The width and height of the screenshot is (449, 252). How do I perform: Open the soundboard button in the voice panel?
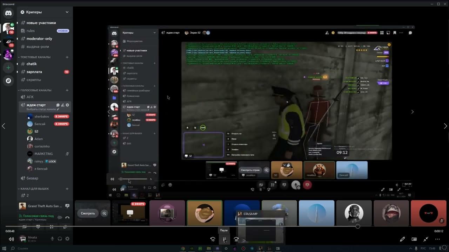pos(65,227)
